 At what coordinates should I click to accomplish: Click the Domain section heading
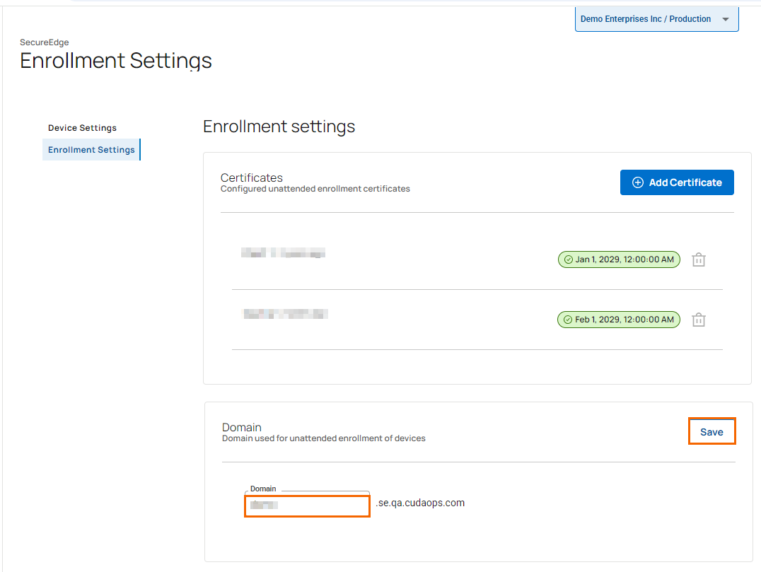click(x=242, y=427)
